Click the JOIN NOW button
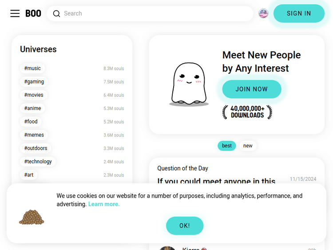Viewport: 333px width, 250px height. [251, 89]
